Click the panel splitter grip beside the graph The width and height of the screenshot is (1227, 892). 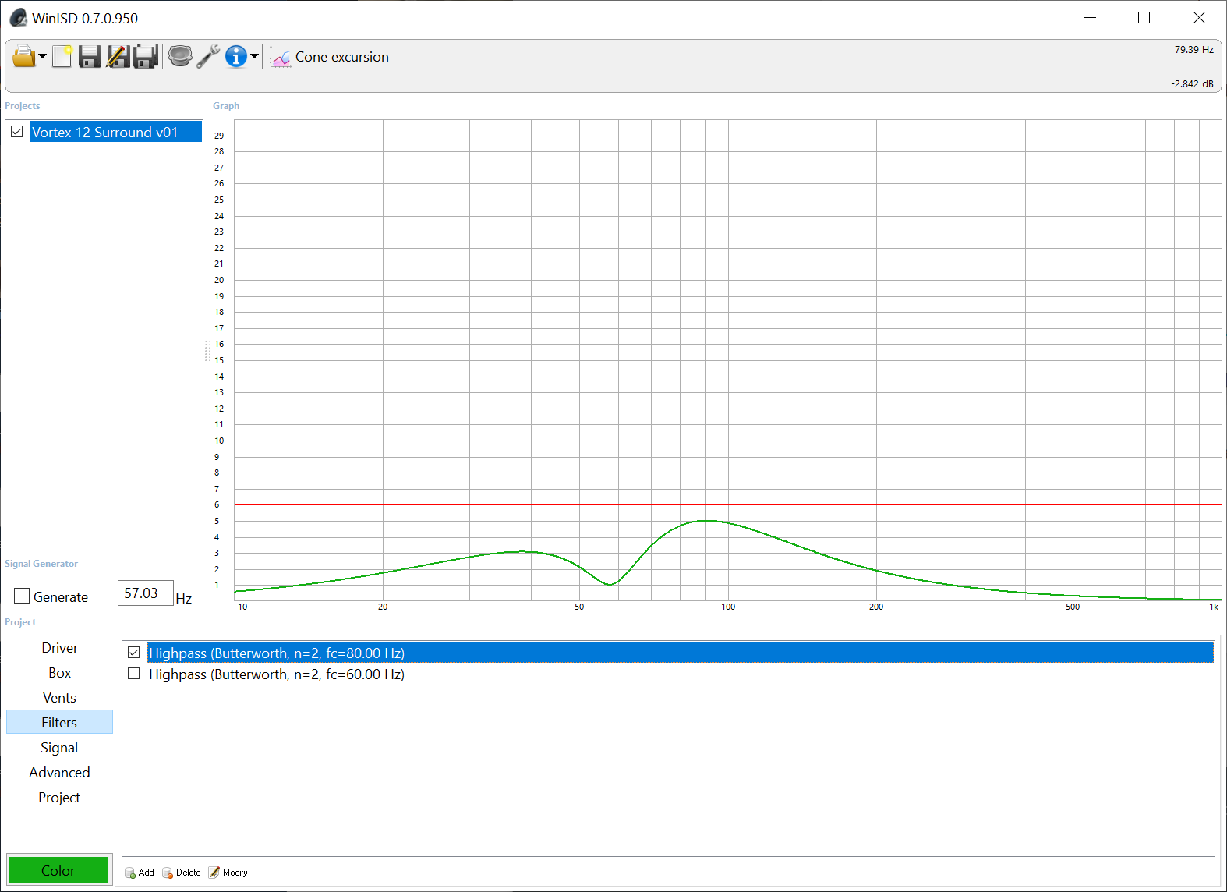tap(207, 352)
